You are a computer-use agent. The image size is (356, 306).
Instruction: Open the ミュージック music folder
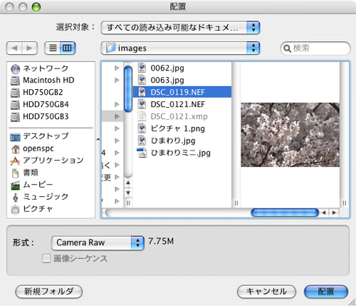pos(39,197)
